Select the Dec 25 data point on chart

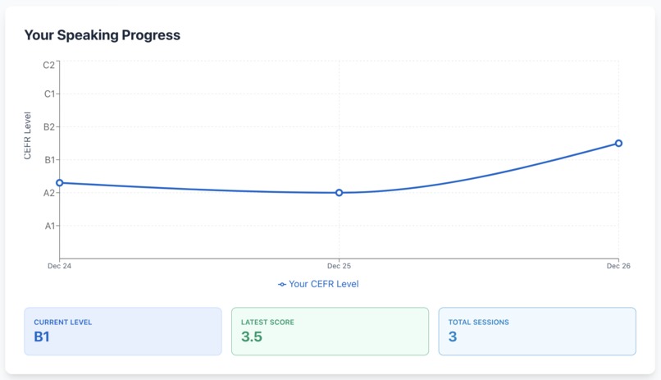(x=340, y=193)
